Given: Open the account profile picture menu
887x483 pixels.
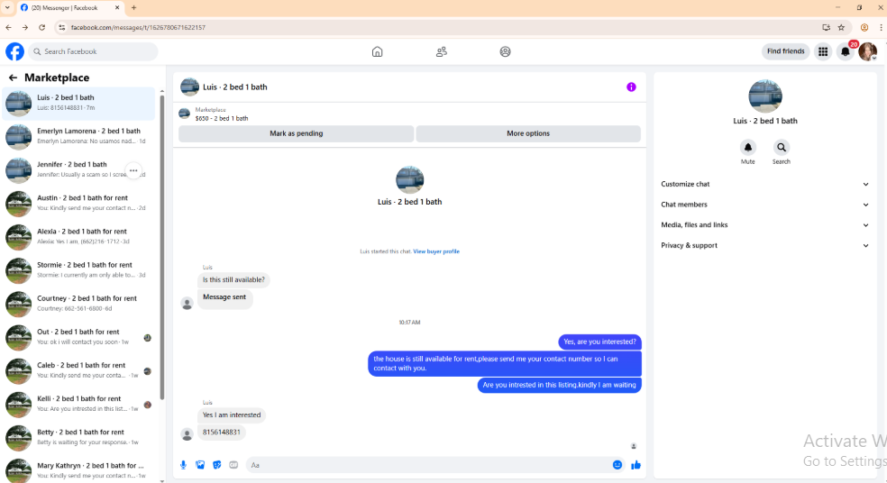Looking at the screenshot, I should click(x=868, y=51).
